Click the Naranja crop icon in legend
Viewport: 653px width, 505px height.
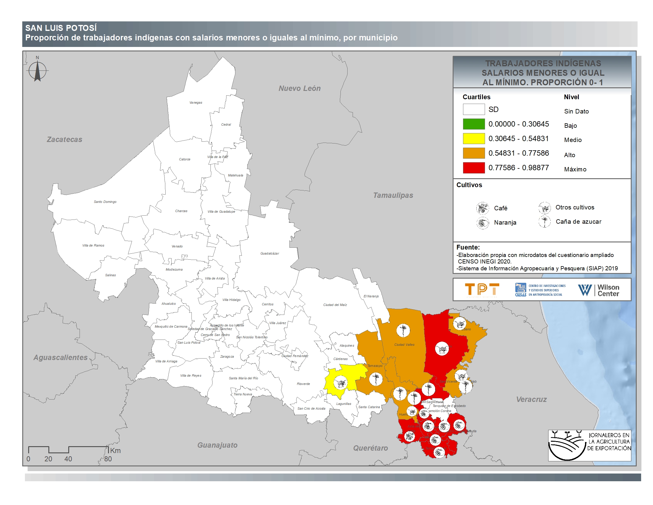point(482,223)
